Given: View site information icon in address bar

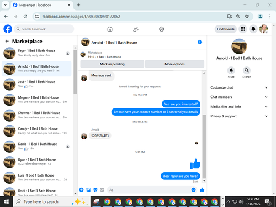Looking at the screenshot, I should (37, 17).
